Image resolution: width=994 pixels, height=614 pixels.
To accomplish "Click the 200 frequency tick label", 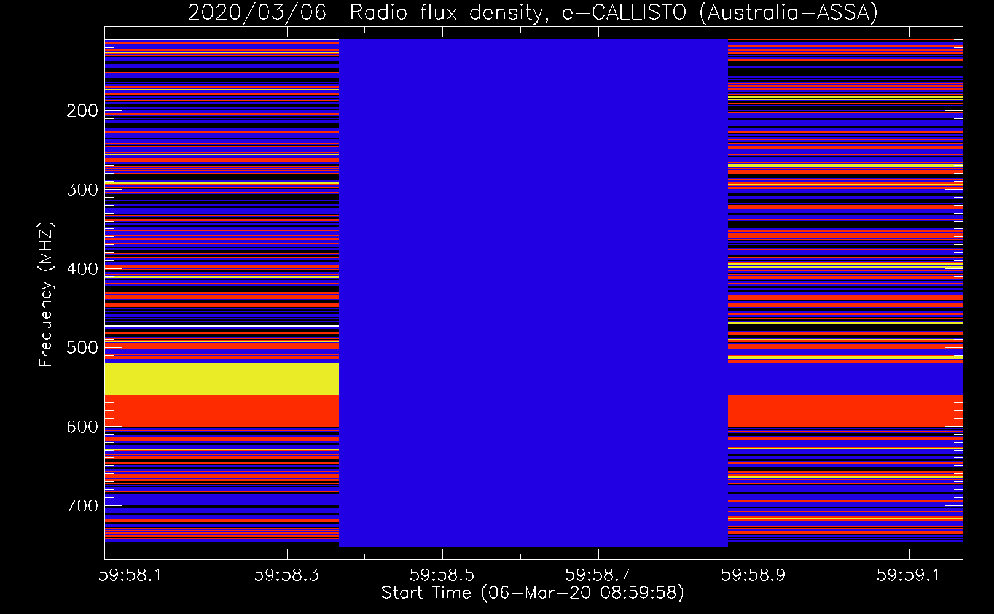I will point(82,111).
